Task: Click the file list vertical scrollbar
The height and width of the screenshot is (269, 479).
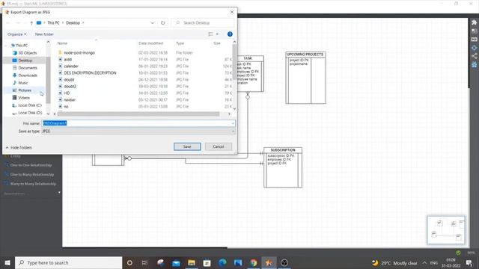Action: (x=234, y=61)
